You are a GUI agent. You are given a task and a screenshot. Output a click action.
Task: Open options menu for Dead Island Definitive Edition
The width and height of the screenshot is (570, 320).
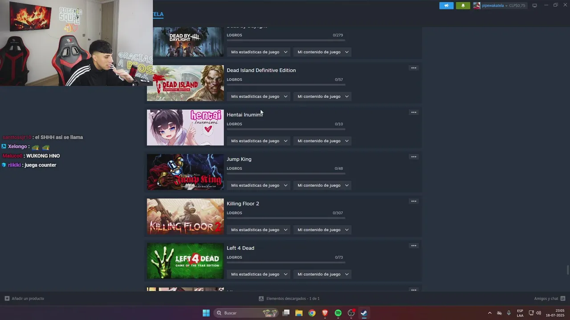click(414, 68)
